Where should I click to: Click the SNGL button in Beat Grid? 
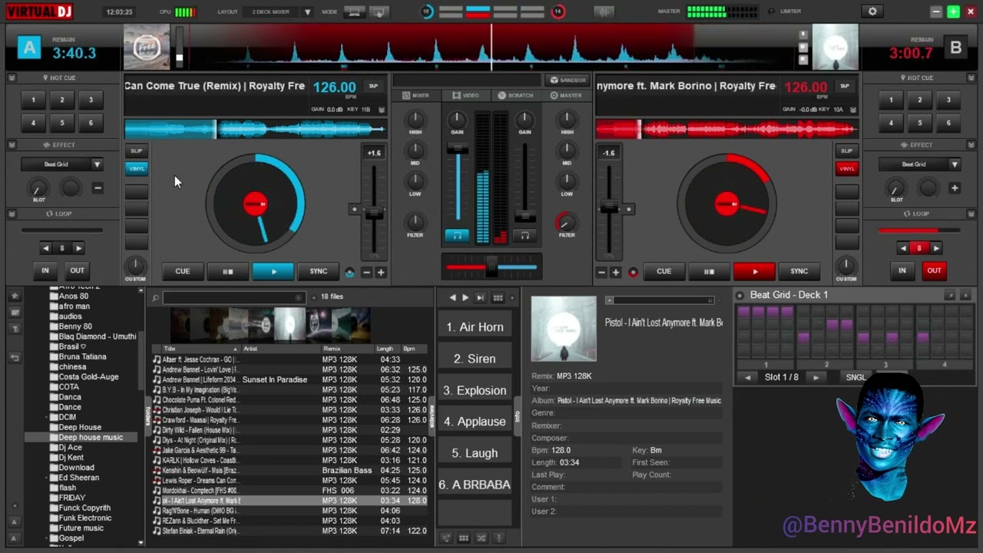point(856,377)
